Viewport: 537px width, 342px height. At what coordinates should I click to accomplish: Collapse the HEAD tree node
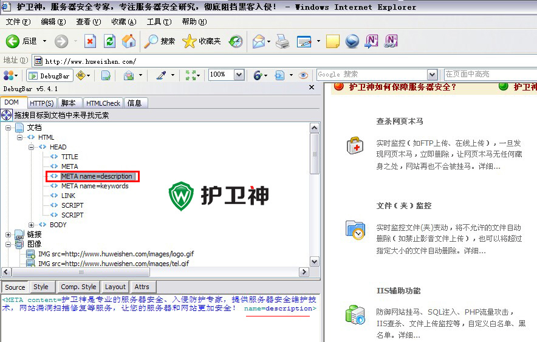click(31, 147)
